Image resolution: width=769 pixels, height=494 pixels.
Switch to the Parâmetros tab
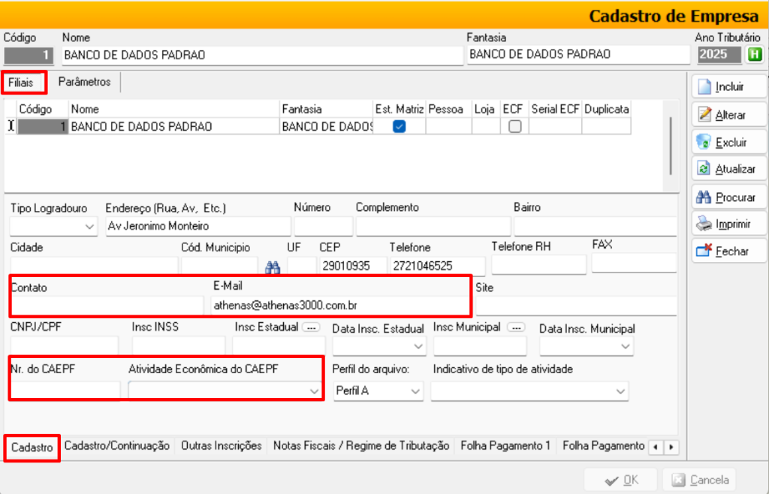(85, 82)
